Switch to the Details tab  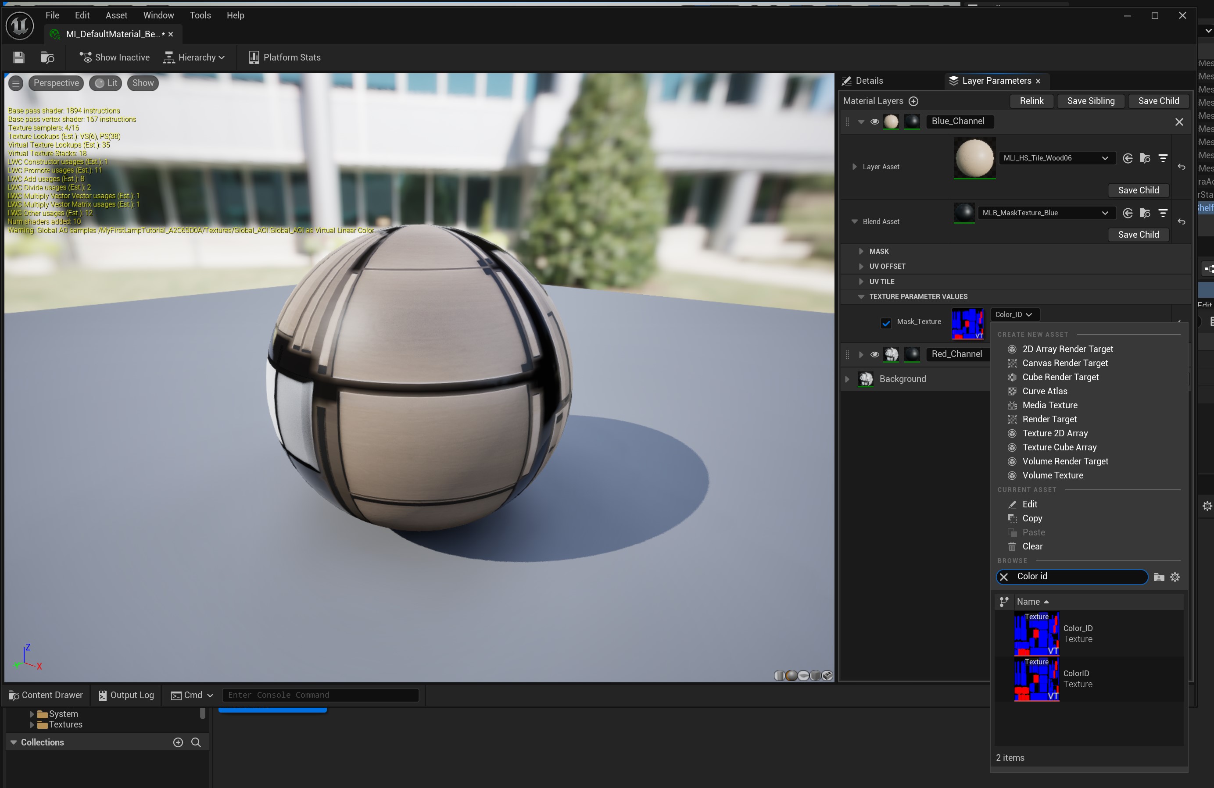[863, 81]
